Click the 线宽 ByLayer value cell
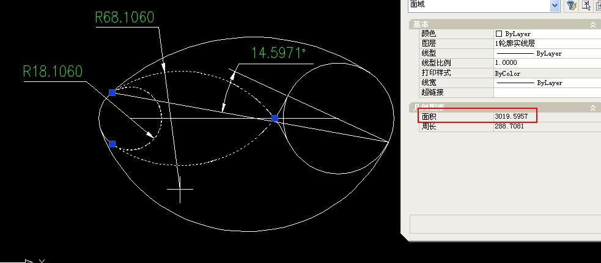The image size is (601, 263). pos(547,83)
